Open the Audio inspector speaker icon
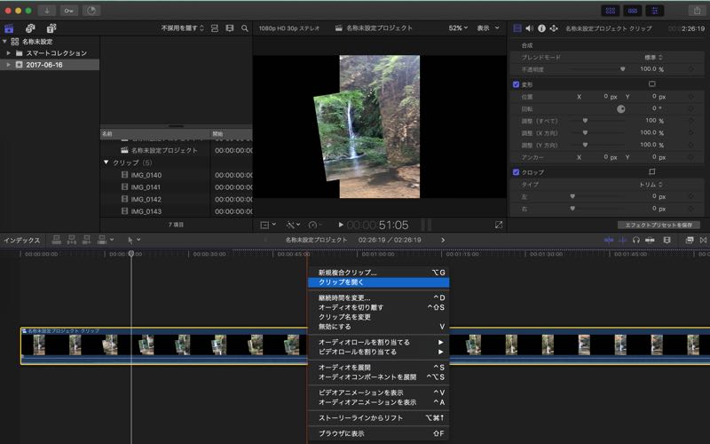Image resolution: width=710 pixels, height=444 pixels. click(x=529, y=28)
